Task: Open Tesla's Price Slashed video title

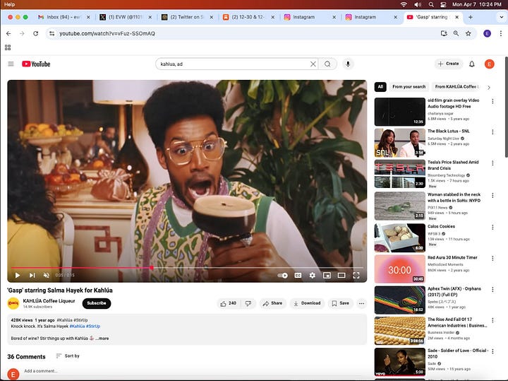Action: click(453, 165)
